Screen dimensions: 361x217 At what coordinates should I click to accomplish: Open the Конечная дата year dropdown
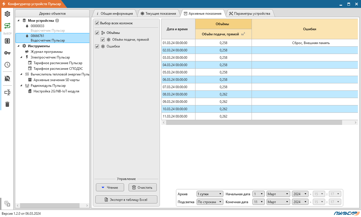(x=300, y=202)
